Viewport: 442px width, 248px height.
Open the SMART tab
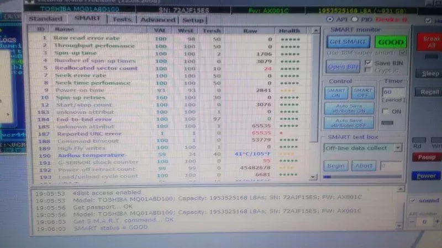tap(87, 19)
